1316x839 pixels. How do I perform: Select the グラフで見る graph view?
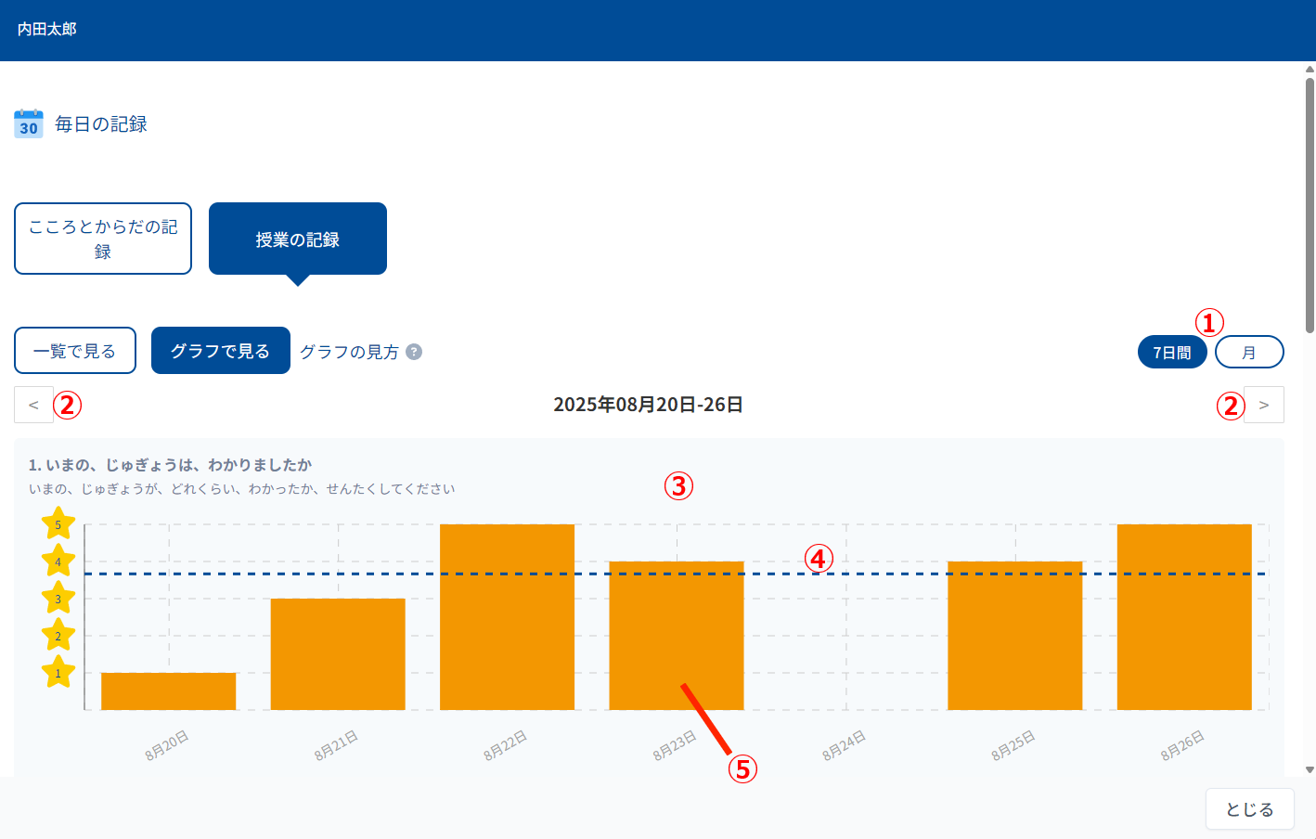[220, 351]
